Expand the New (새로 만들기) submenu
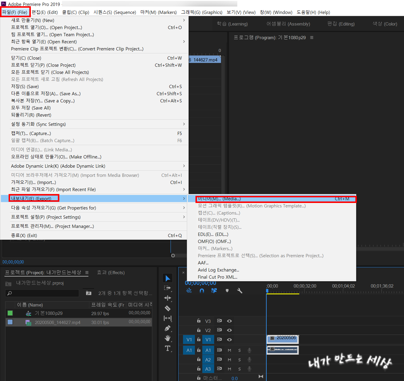The height and width of the screenshot is (381, 404). [x=94, y=20]
